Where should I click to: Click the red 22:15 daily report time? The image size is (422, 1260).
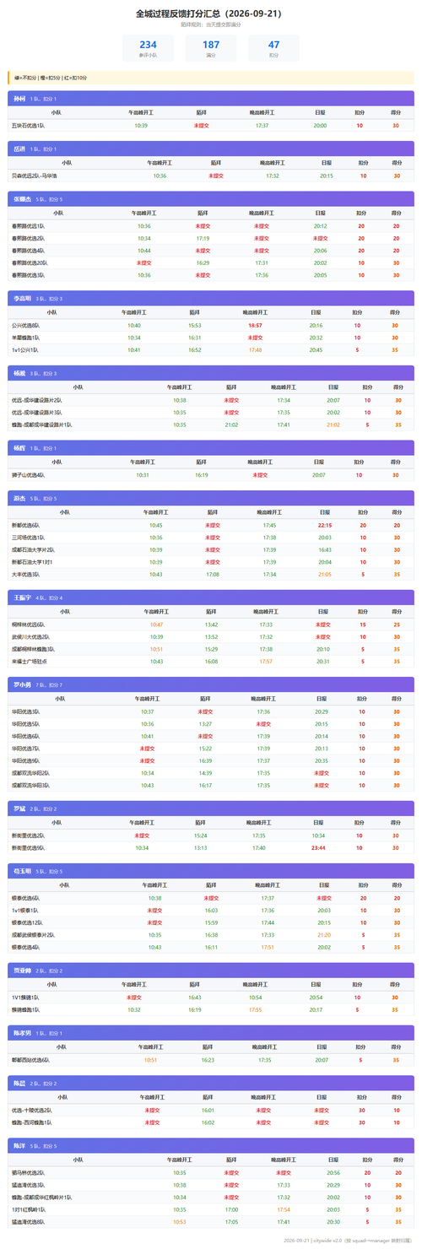(x=325, y=525)
